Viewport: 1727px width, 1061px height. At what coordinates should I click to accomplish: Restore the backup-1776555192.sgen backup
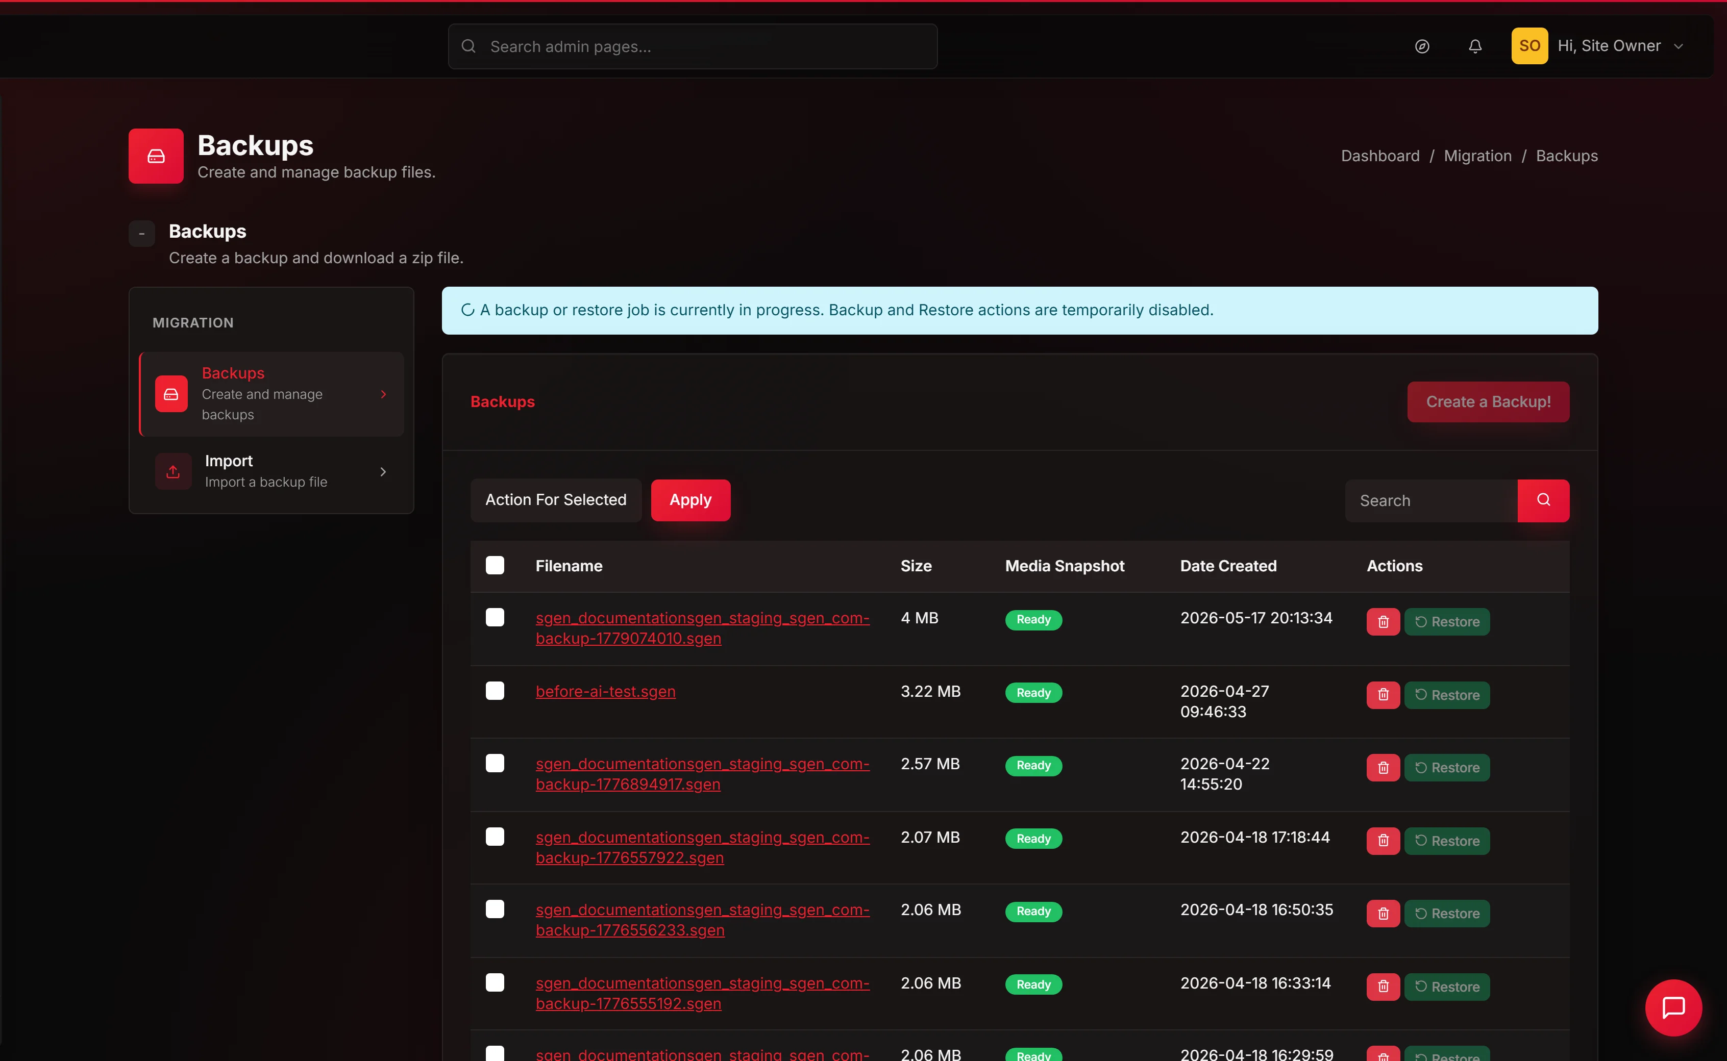[1447, 987]
